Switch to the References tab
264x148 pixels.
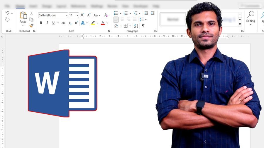(x=78, y=6)
